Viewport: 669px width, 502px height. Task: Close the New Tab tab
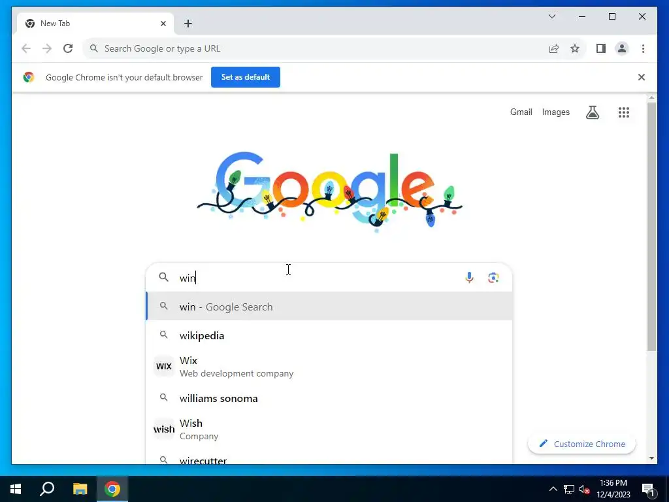click(163, 24)
